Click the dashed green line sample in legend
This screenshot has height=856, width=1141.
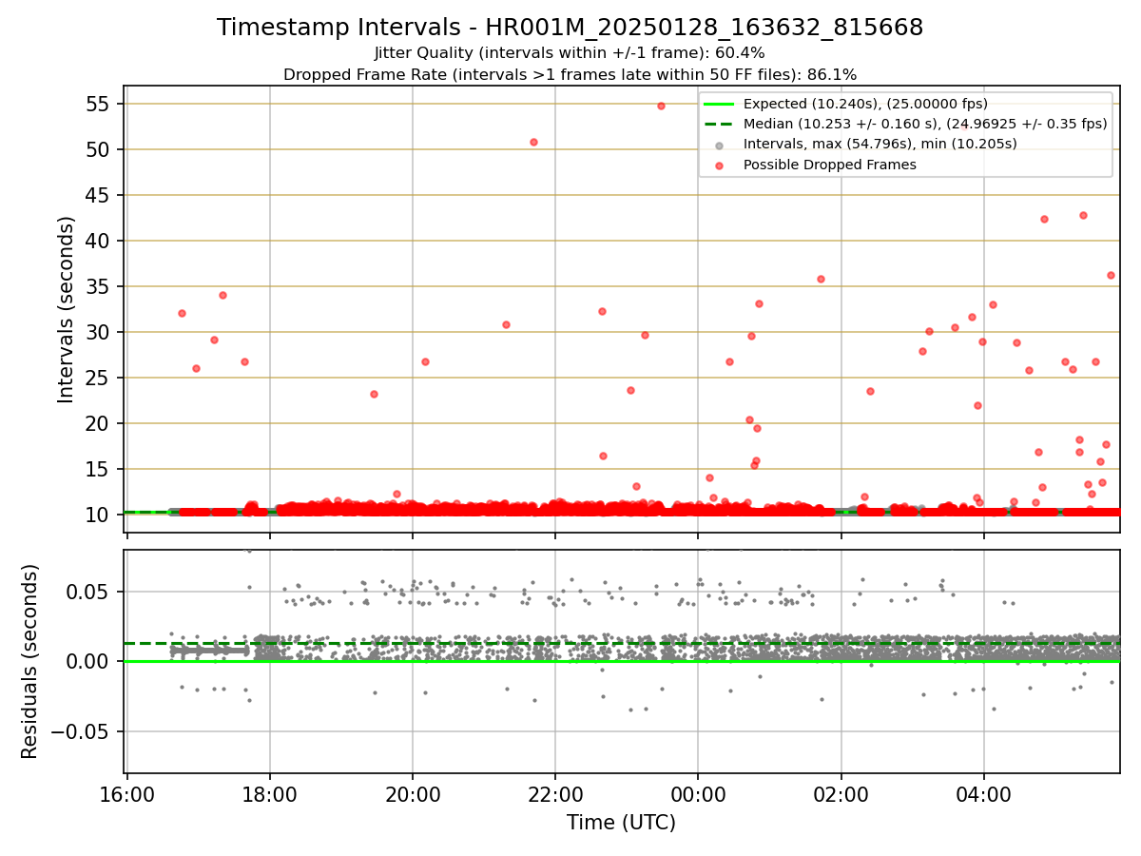pyautogui.click(x=719, y=124)
